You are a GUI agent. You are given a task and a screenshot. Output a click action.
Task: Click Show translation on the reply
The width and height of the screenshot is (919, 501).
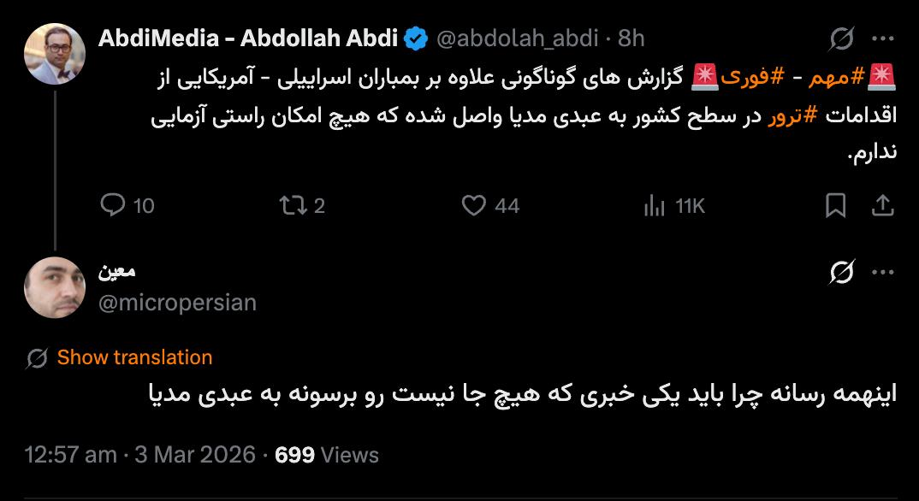tap(134, 357)
